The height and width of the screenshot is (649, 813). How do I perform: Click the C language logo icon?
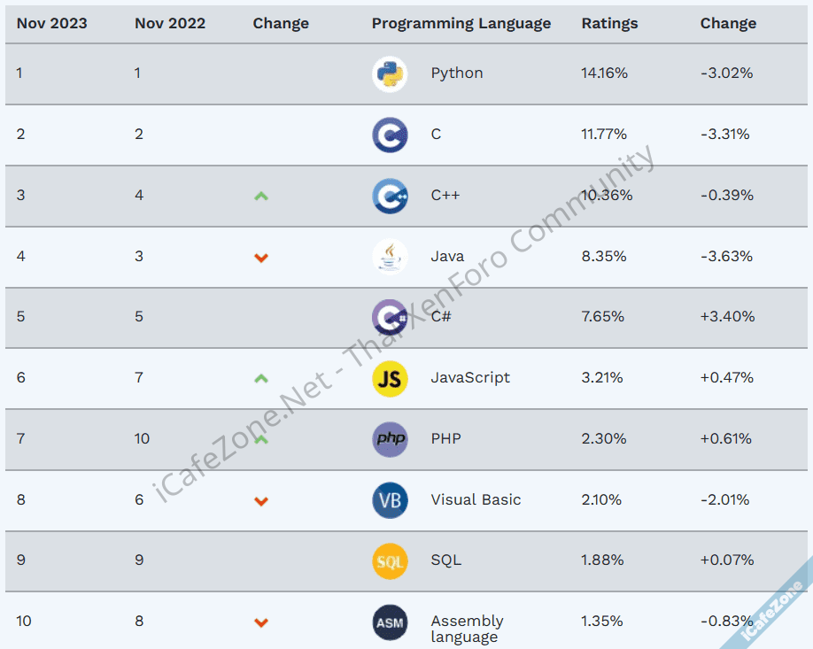pyautogui.click(x=390, y=135)
